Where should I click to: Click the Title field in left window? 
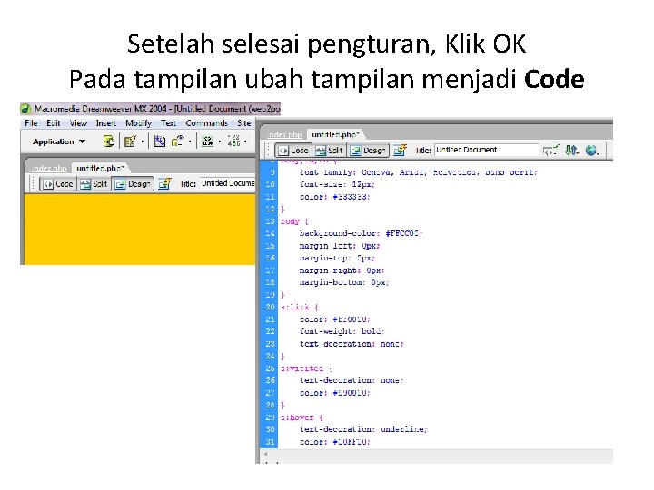click(228, 183)
